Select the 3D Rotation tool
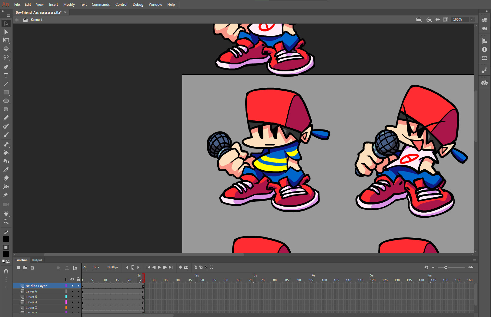Screen dimensions: 491x317 pyautogui.click(x=6, y=49)
